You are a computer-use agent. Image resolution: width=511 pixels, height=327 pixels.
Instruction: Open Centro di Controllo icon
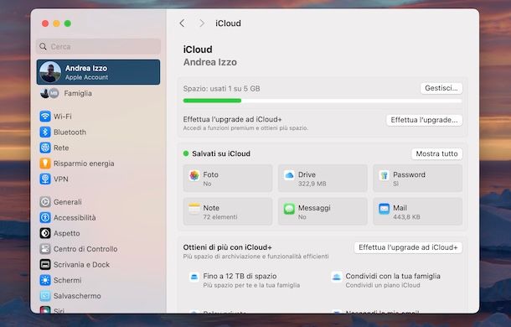tap(45, 249)
